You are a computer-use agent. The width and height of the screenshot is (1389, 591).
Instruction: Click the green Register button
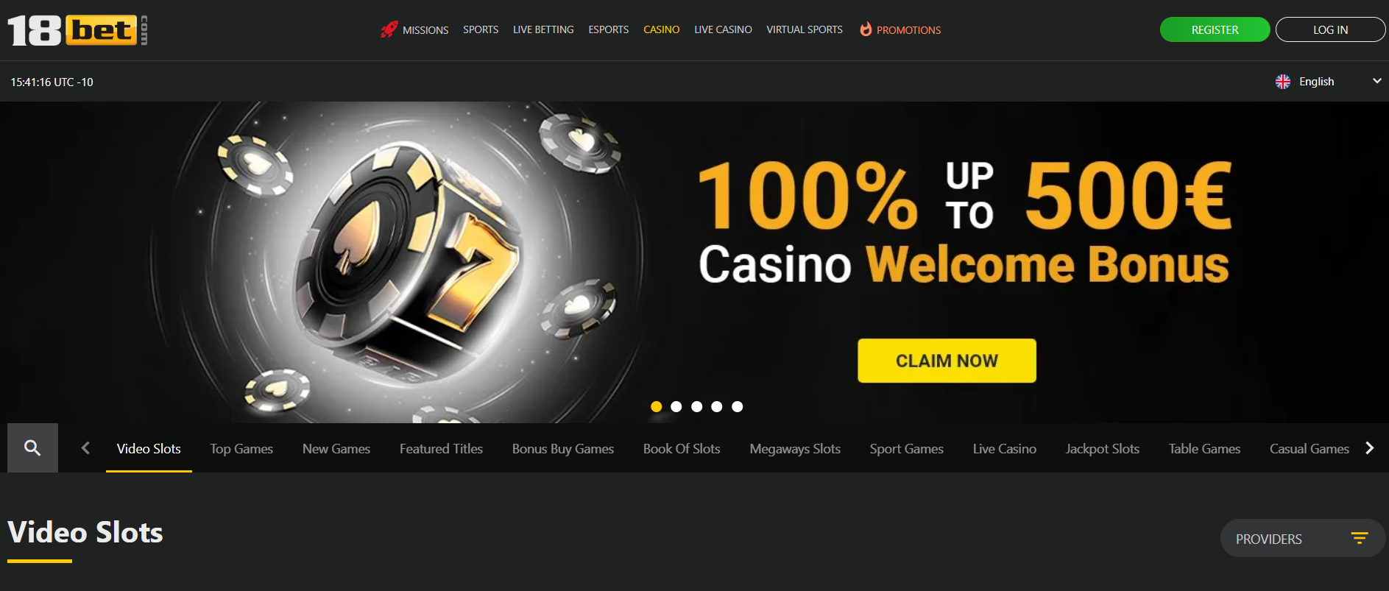1215,29
